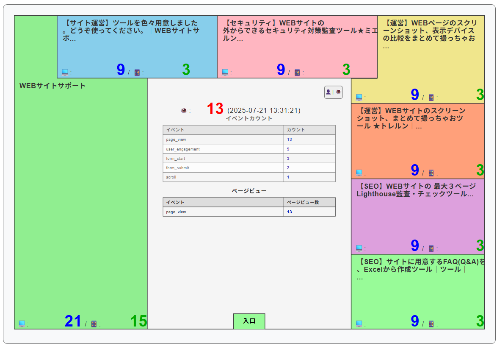This screenshot has height=346, width=497.
Task: Click desktop icon in blue サイト運営 tile
Action: pyautogui.click(x=65, y=73)
